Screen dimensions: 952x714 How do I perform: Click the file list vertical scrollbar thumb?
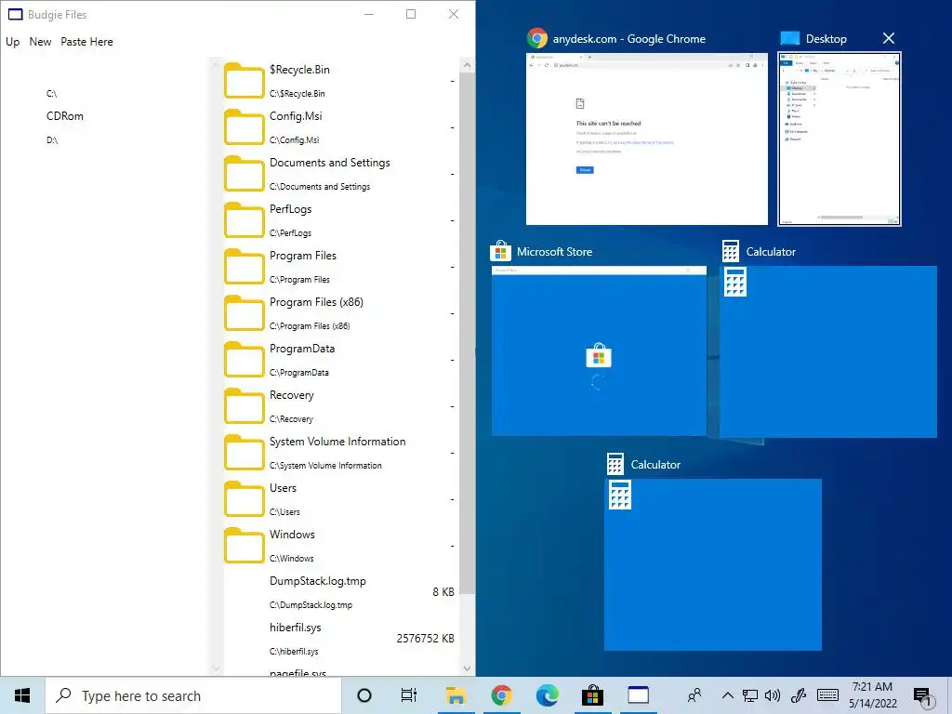pyautogui.click(x=467, y=333)
